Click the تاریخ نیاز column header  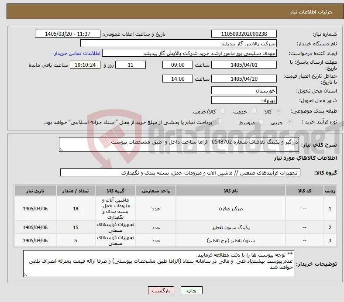[35, 191]
